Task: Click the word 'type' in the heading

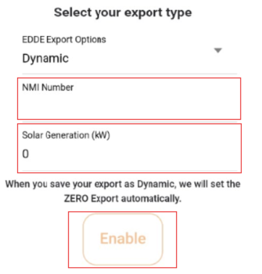Action: tap(179, 13)
